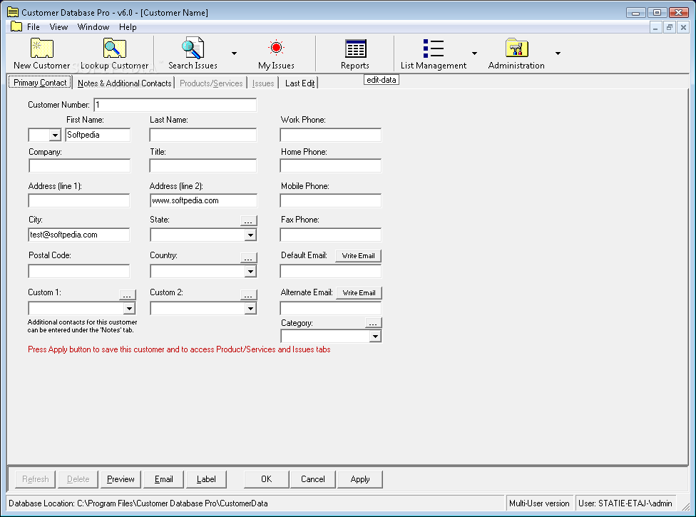Open the Window menu
This screenshot has height=517, width=696.
point(93,26)
